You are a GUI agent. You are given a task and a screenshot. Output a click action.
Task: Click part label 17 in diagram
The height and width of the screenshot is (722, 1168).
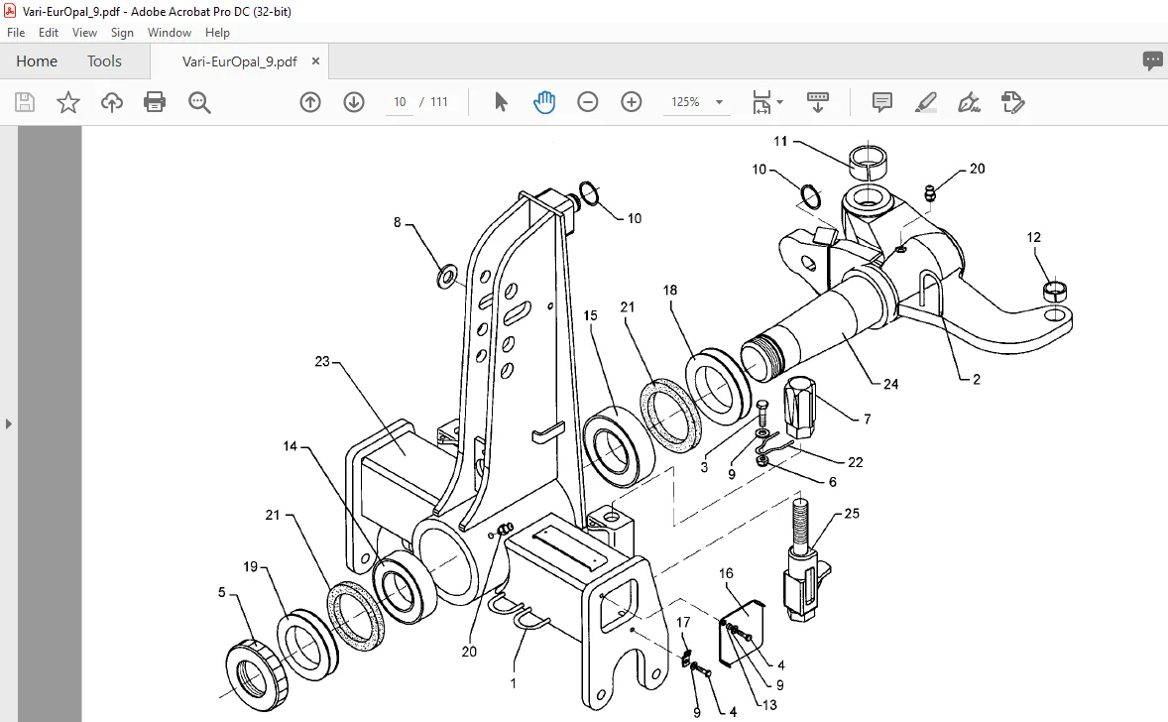click(683, 622)
